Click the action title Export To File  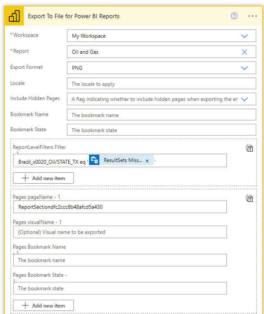(73, 16)
